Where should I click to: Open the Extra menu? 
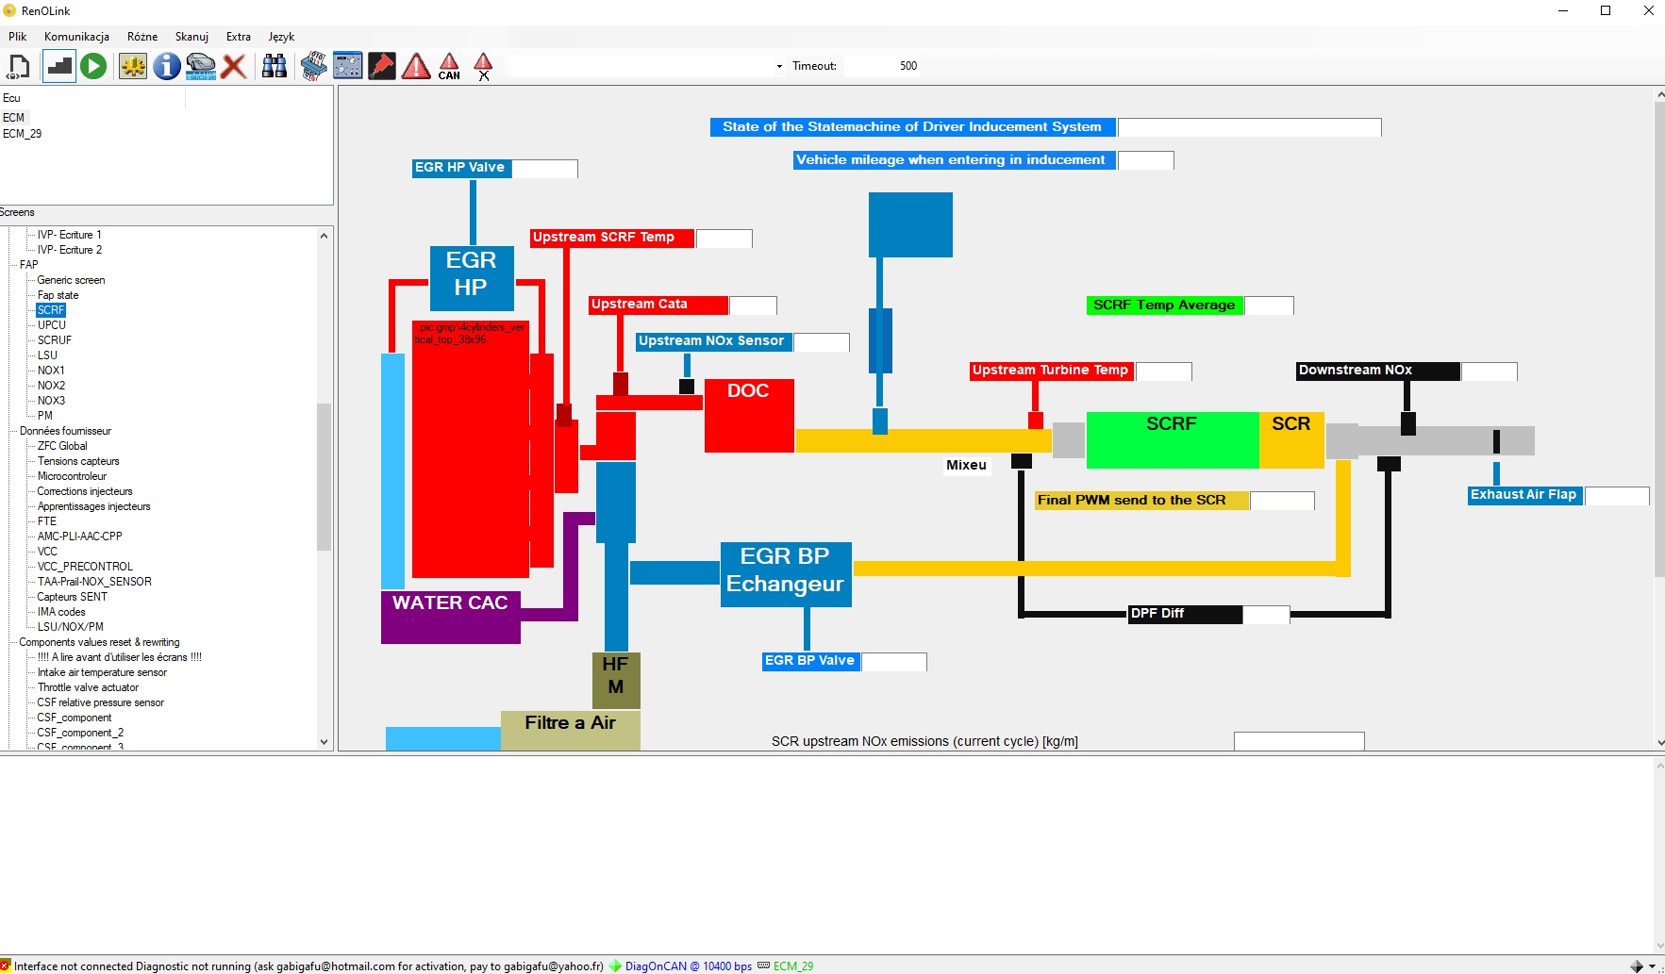239,37
